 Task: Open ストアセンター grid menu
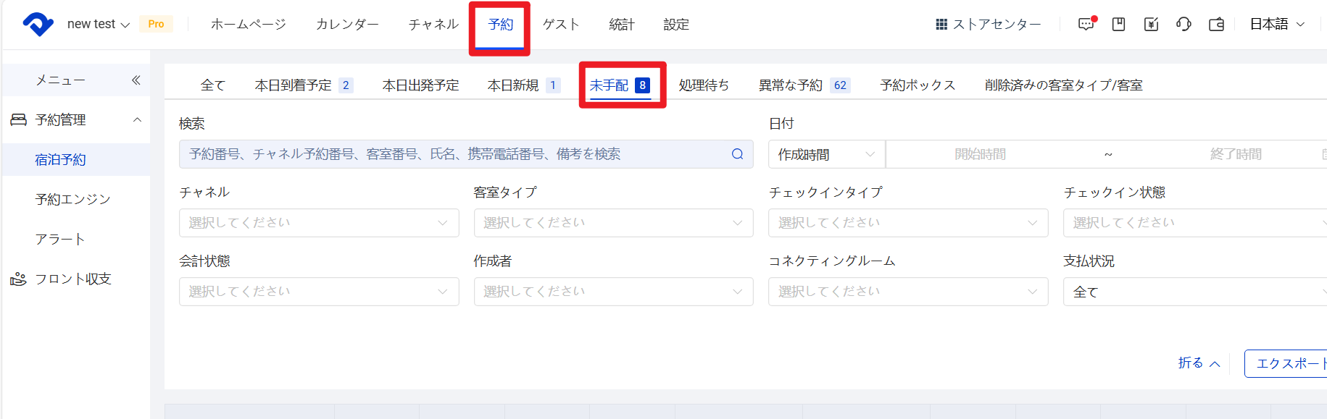tap(988, 25)
